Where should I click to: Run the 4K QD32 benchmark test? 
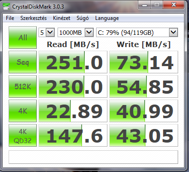click(x=23, y=135)
